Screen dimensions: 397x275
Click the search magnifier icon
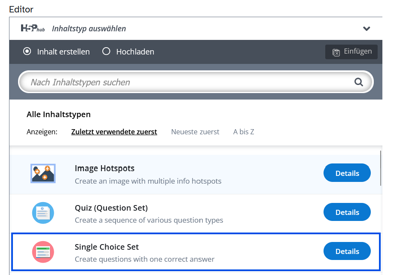(358, 82)
